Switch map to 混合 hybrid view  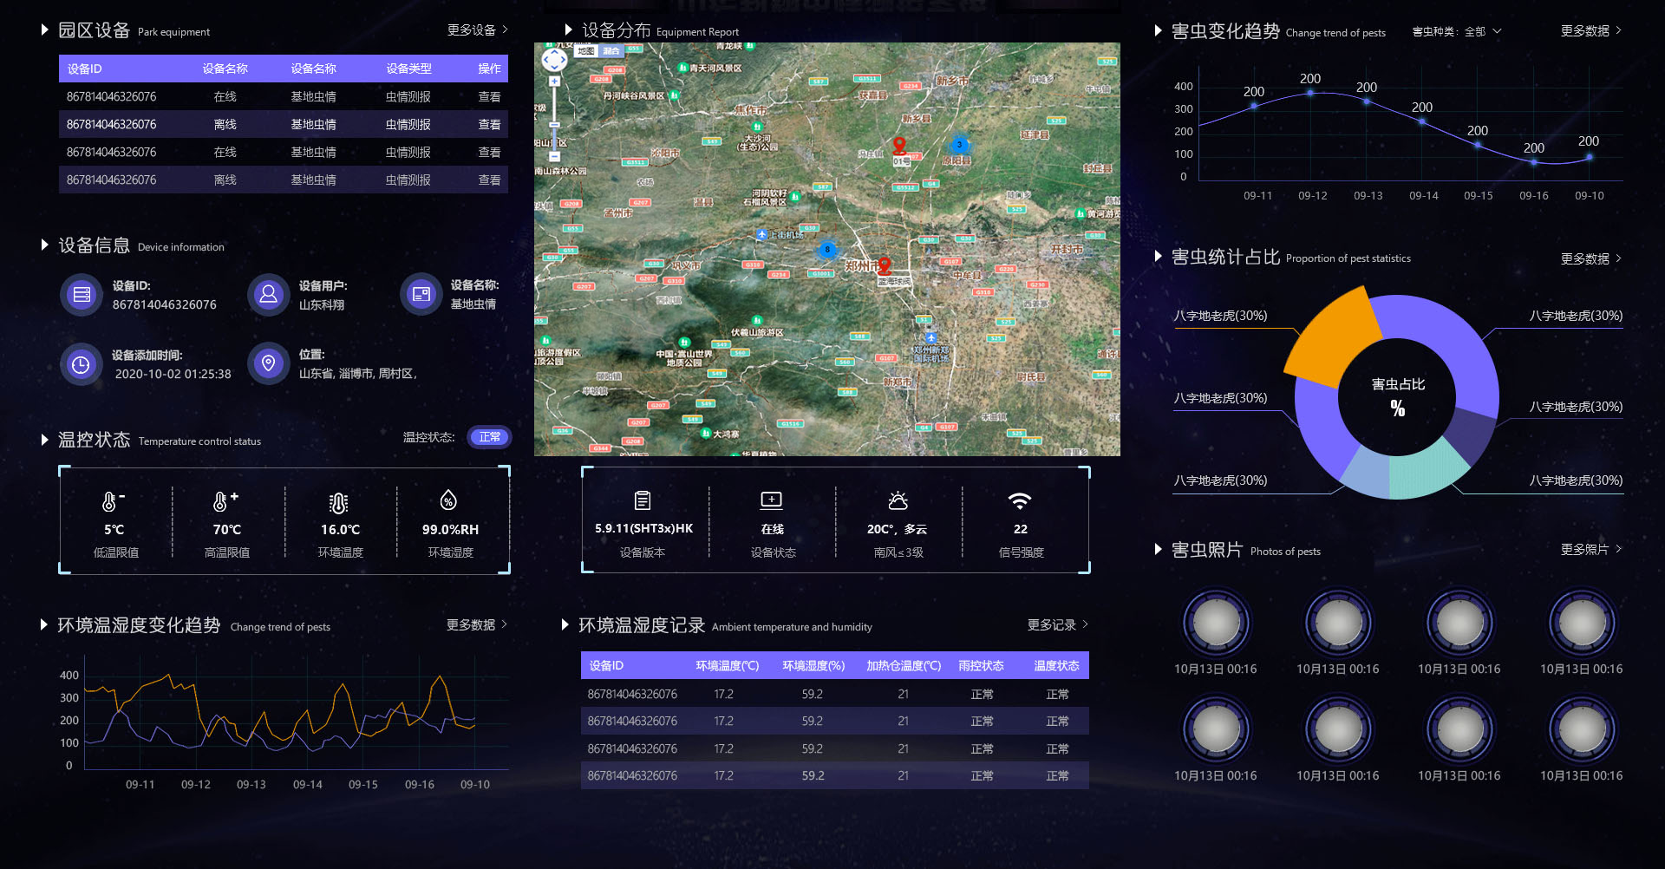[611, 51]
